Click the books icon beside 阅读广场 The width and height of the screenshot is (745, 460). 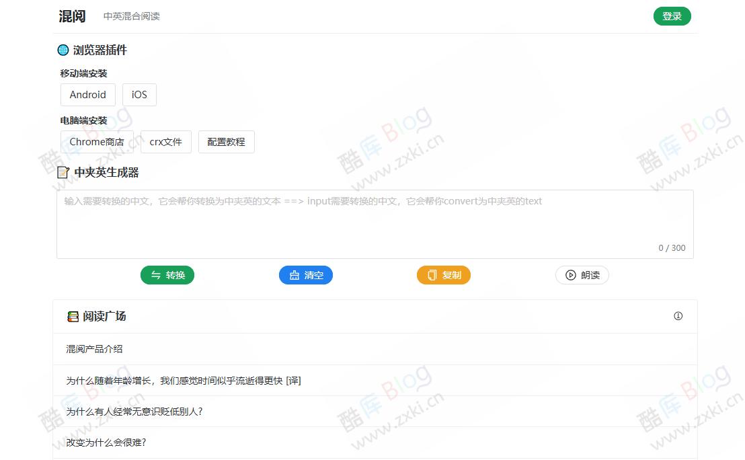pyautogui.click(x=73, y=316)
